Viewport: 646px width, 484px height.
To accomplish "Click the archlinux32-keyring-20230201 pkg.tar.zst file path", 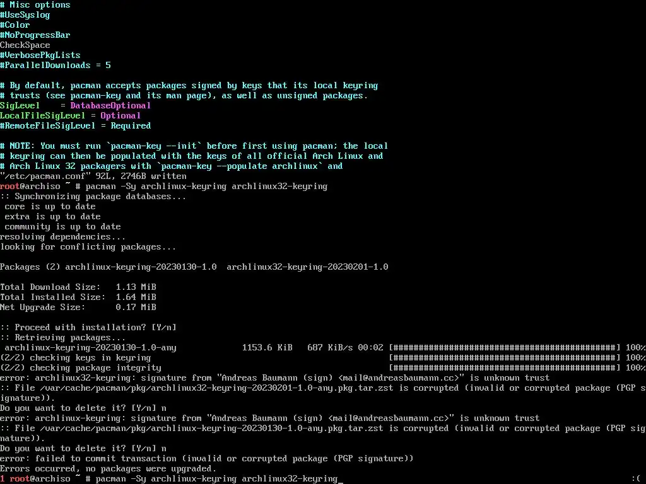I will click(x=216, y=388).
